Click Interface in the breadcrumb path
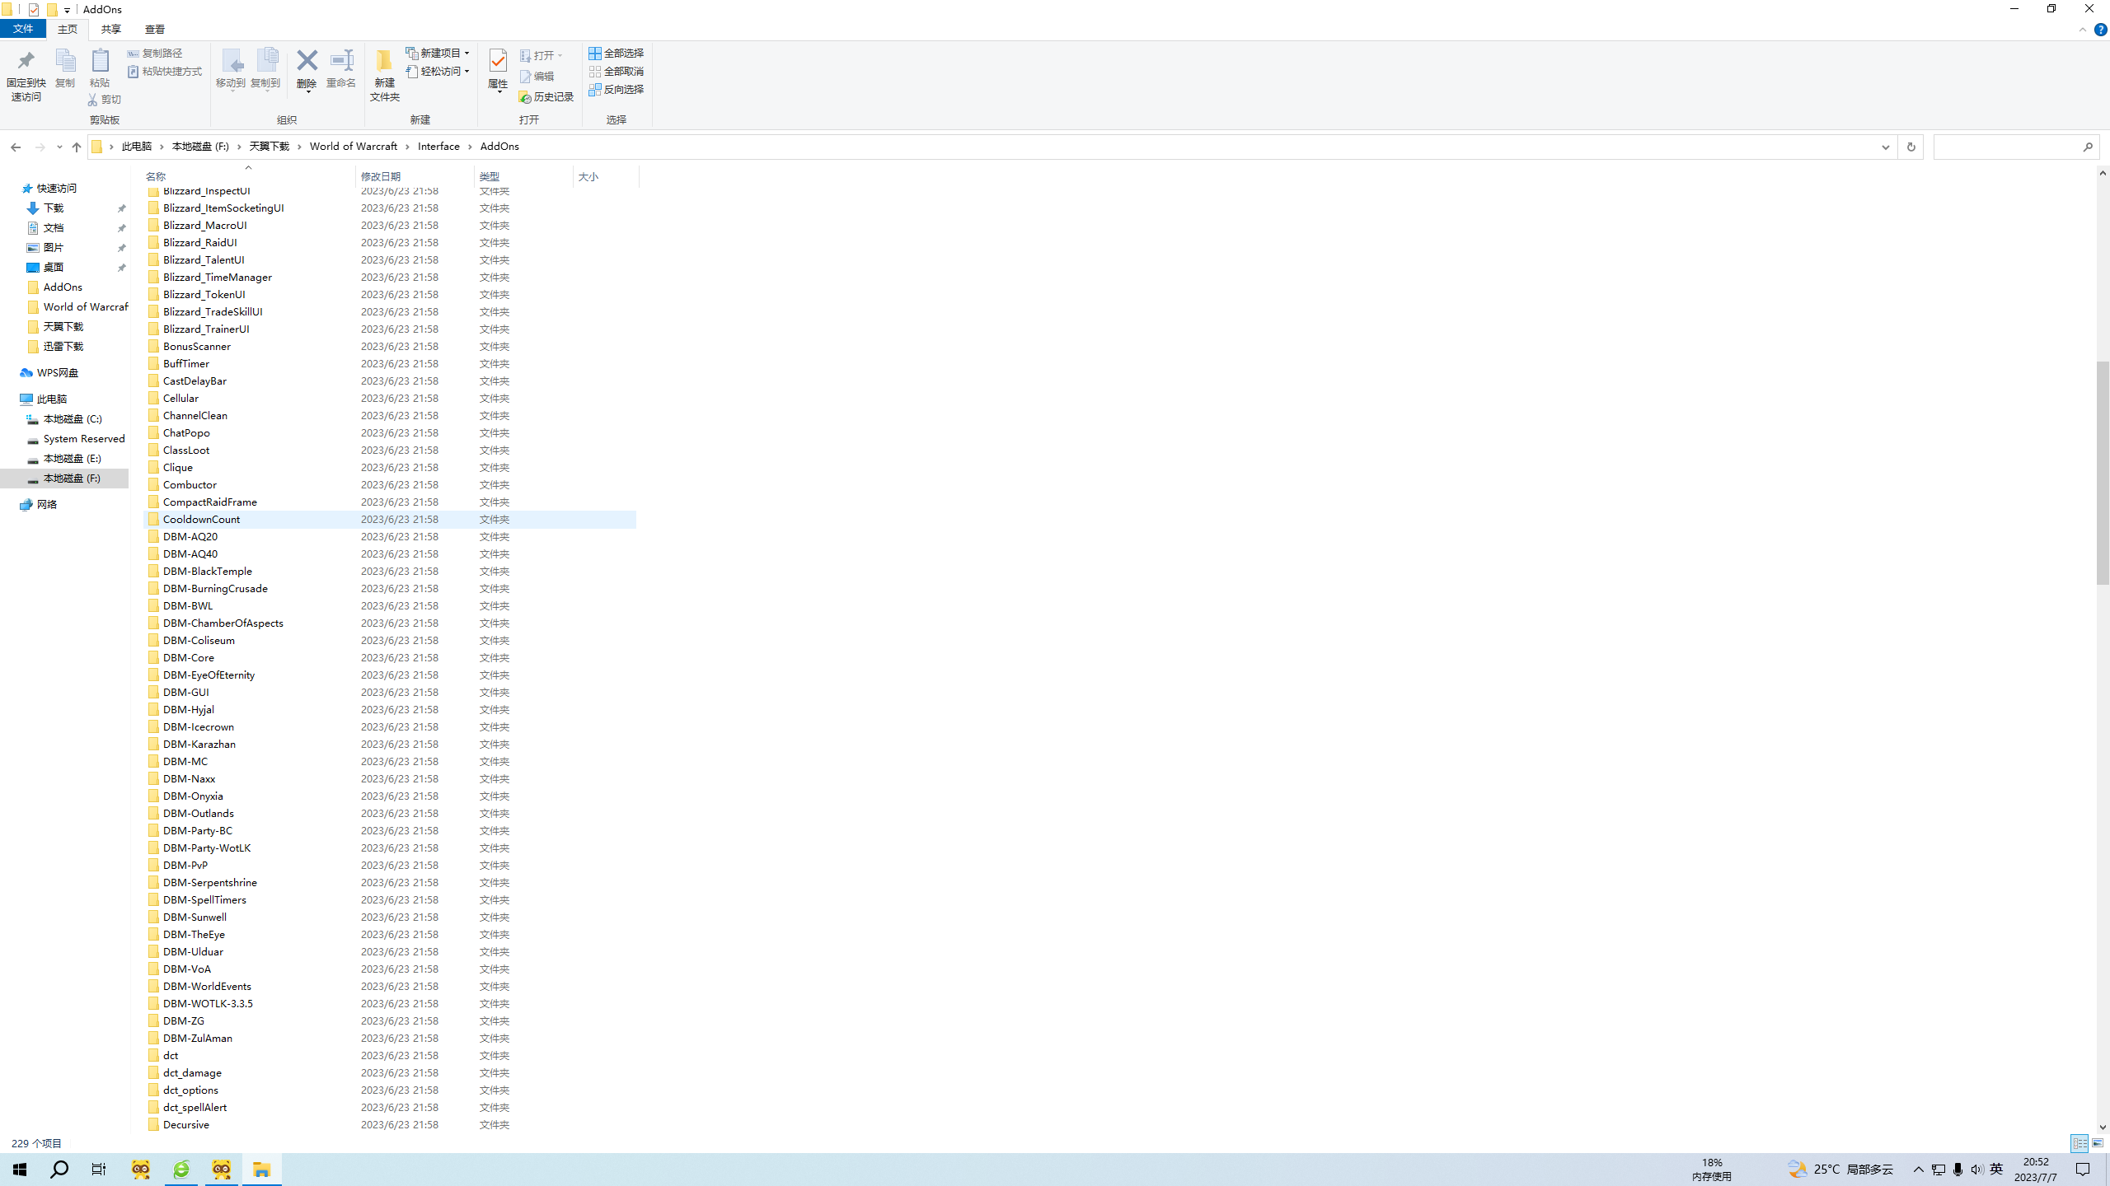The height and width of the screenshot is (1186, 2110). tap(438, 147)
